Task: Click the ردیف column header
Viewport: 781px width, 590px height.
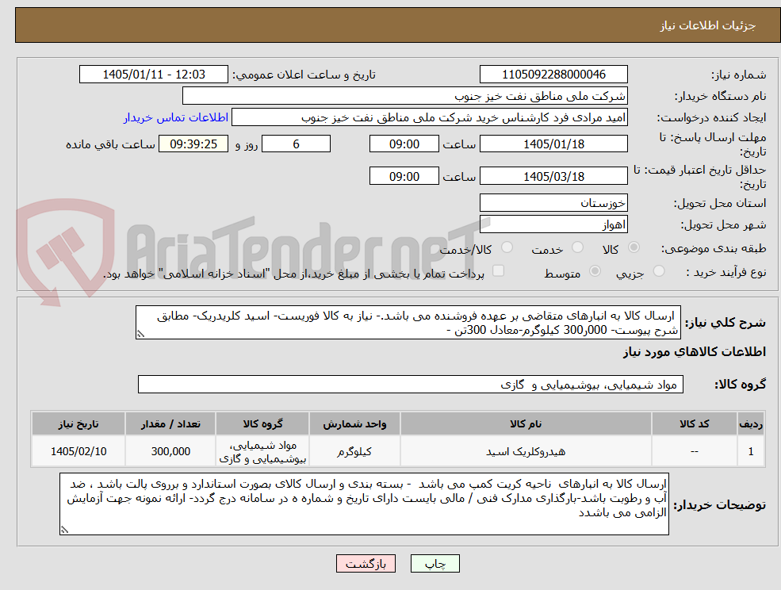Action: click(x=751, y=423)
